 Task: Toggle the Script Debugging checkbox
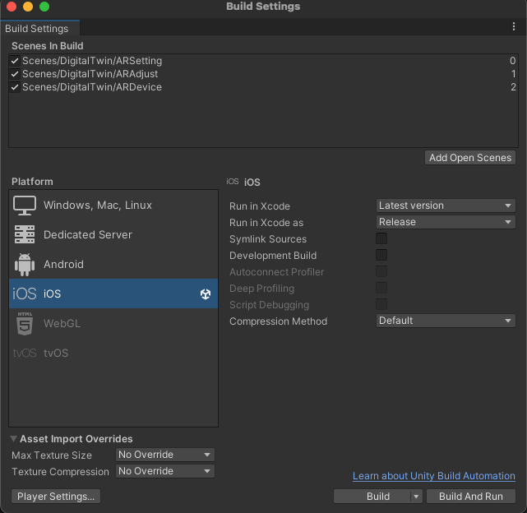pyautogui.click(x=381, y=304)
